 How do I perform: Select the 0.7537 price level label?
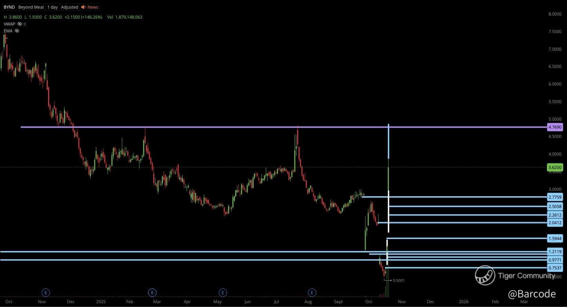point(555,268)
